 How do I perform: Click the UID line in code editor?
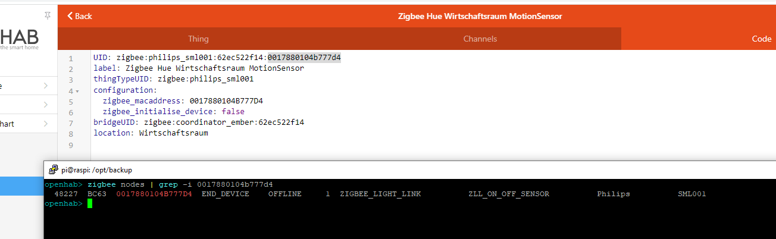click(217, 58)
